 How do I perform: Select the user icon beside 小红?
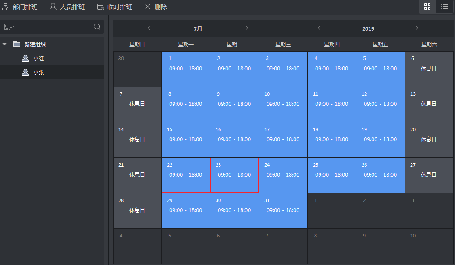[x=25, y=59]
